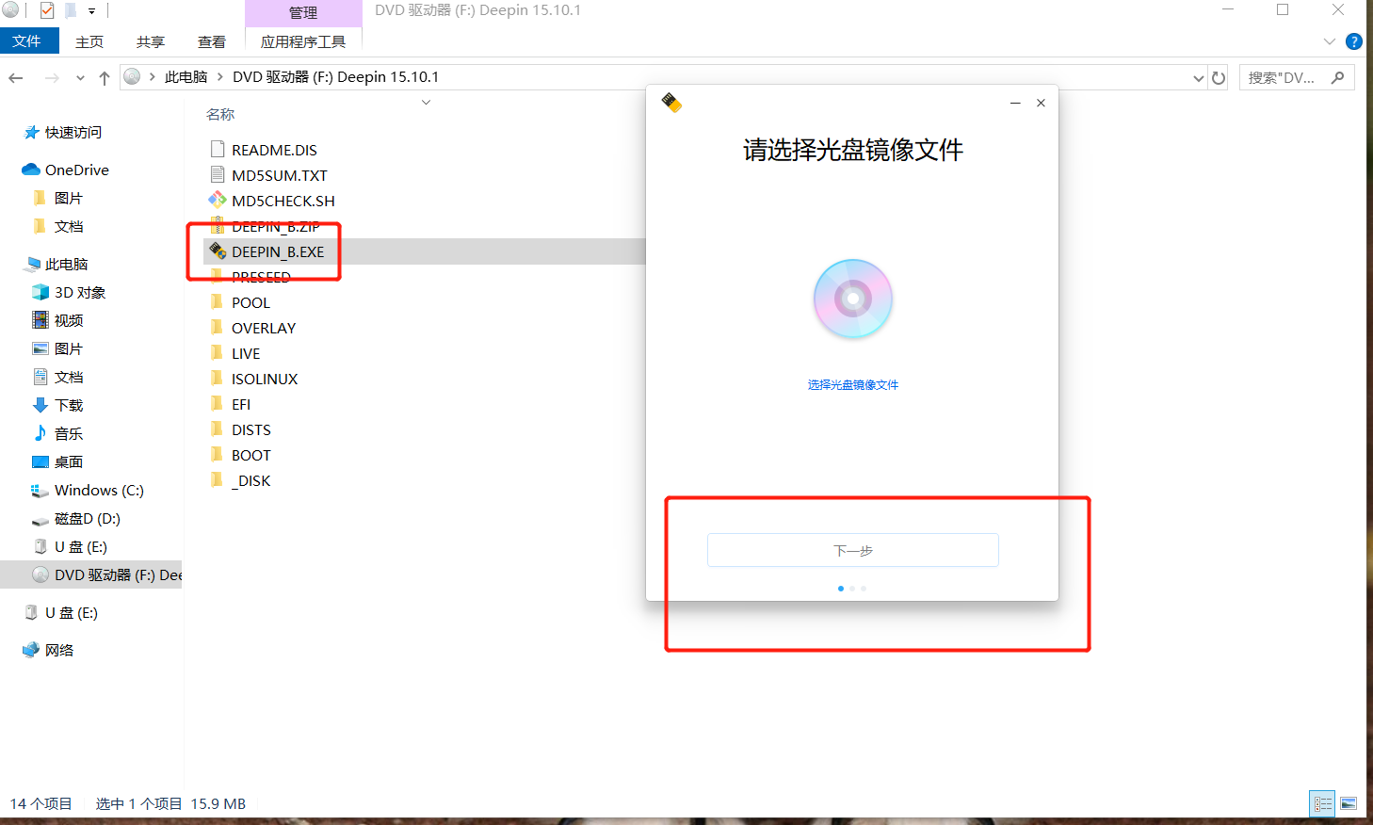Open '下载' in the sidebar
The height and width of the screenshot is (825, 1373).
(69, 405)
